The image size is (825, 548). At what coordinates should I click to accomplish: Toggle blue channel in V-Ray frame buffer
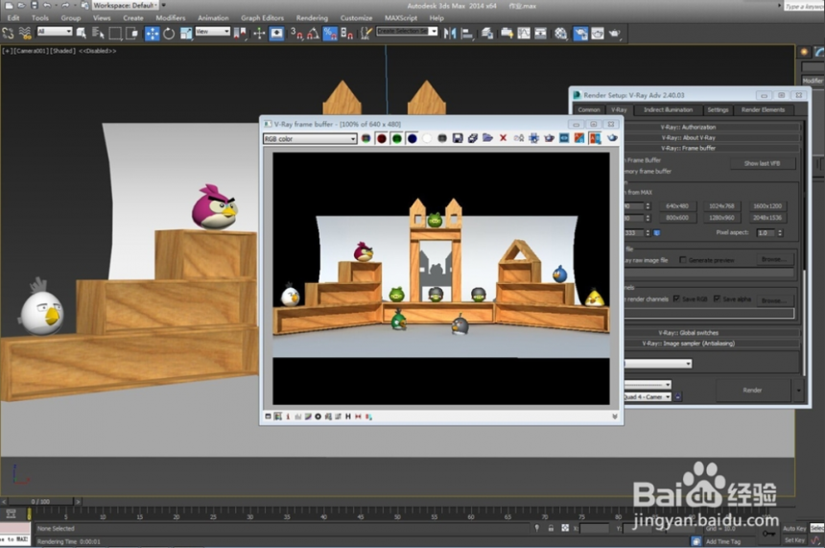(x=412, y=138)
